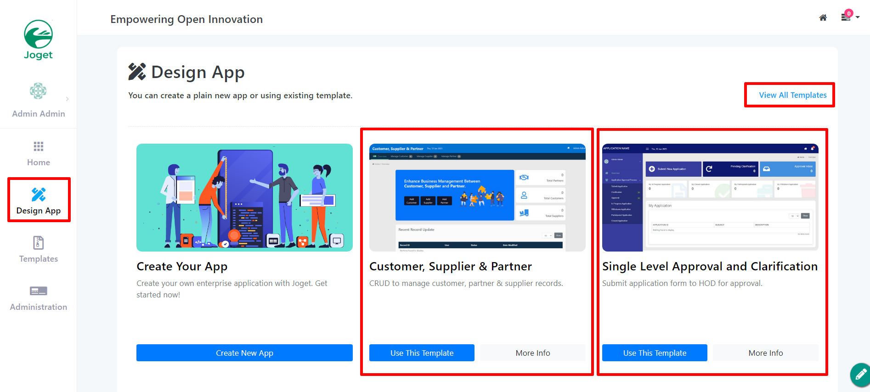The image size is (870, 392).
Task: Click the green pencil quick edit button
Action: pyautogui.click(x=860, y=375)
